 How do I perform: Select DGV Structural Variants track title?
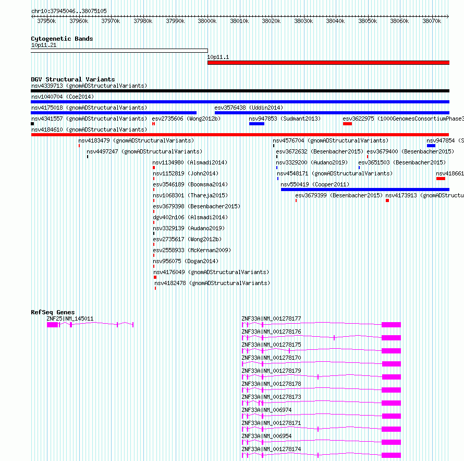[x=73, y=79]
